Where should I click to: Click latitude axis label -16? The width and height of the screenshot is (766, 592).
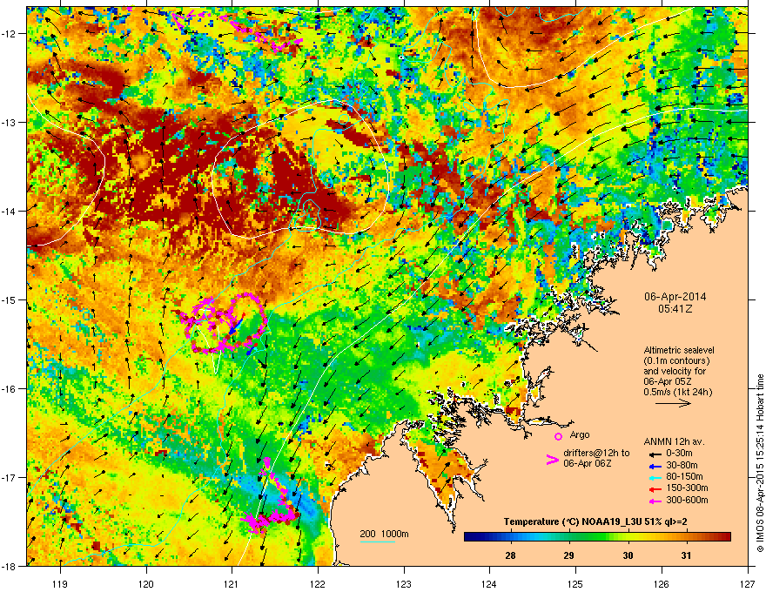pos(9,389)
